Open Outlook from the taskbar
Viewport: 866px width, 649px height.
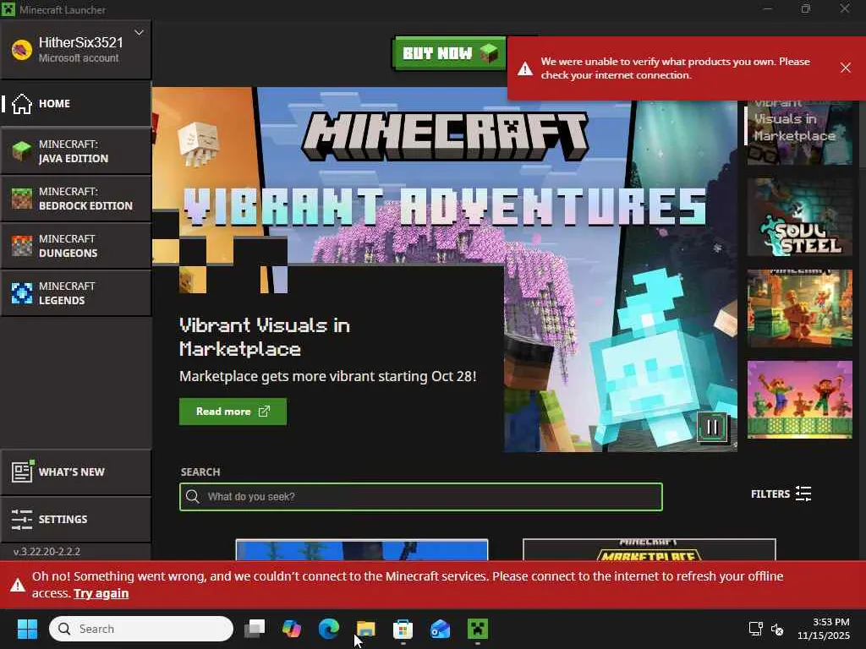[440, 629]
